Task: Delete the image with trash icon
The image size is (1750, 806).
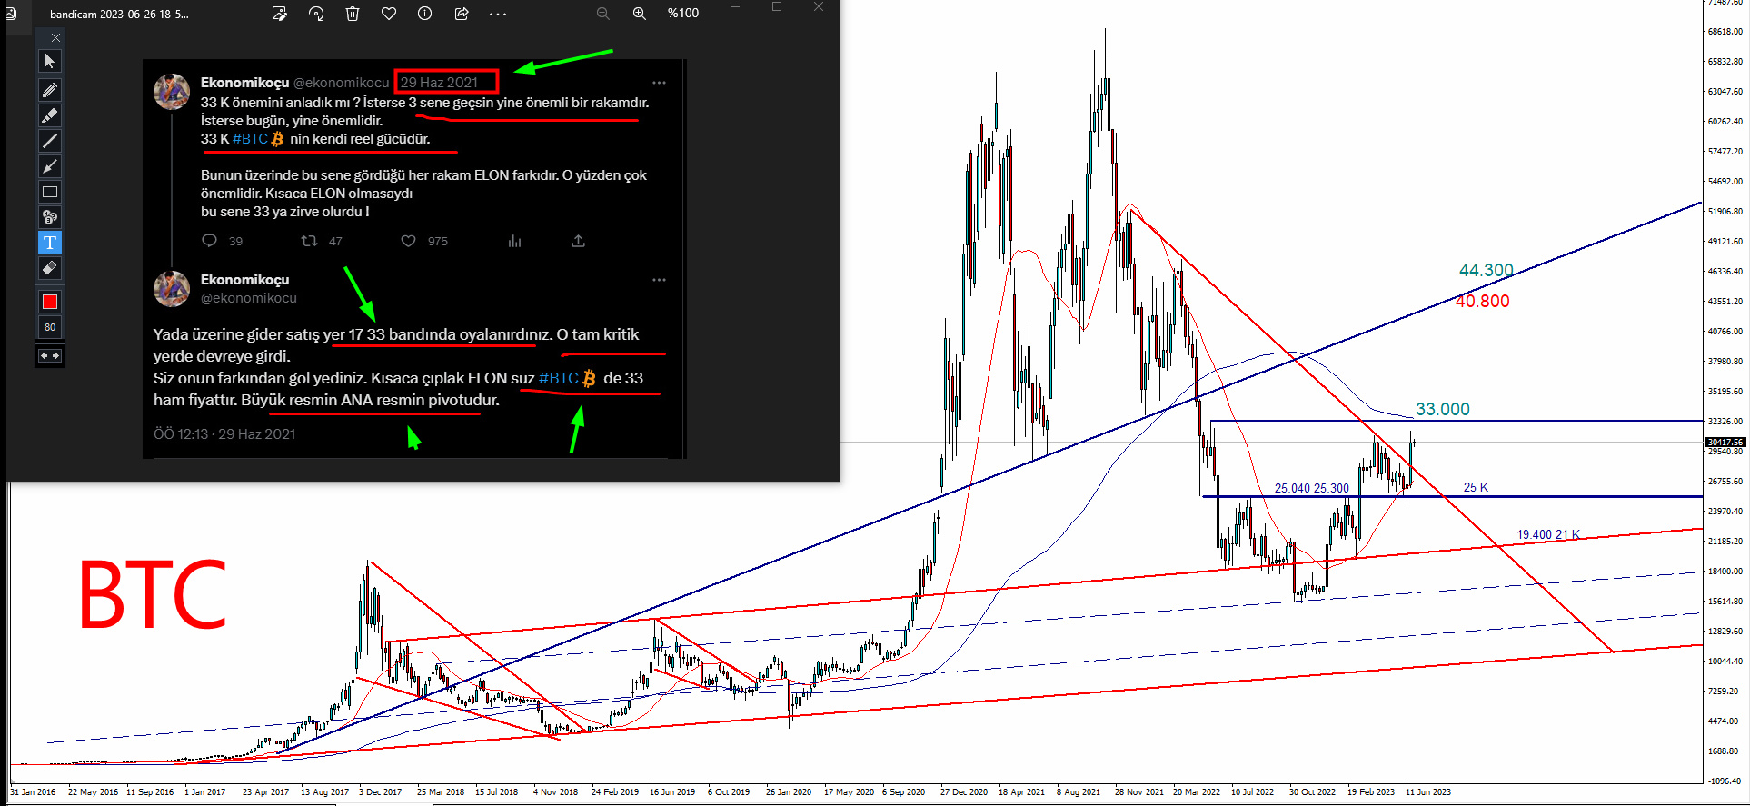Action: pyautogui.click(x=353, y=14)
